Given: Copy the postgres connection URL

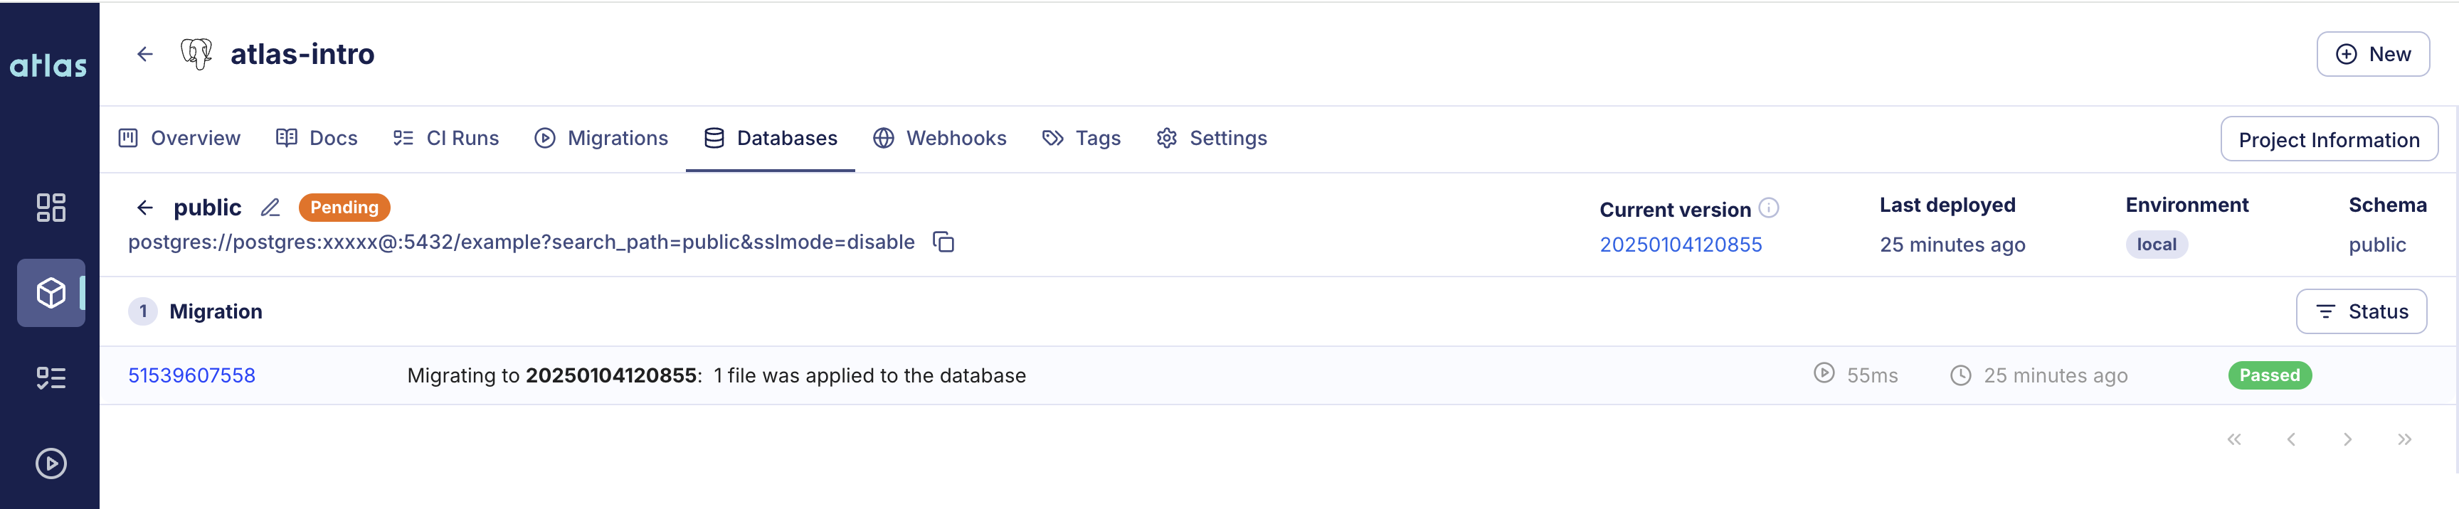Looking at the screenshot, I should click(x=943, y=242).
